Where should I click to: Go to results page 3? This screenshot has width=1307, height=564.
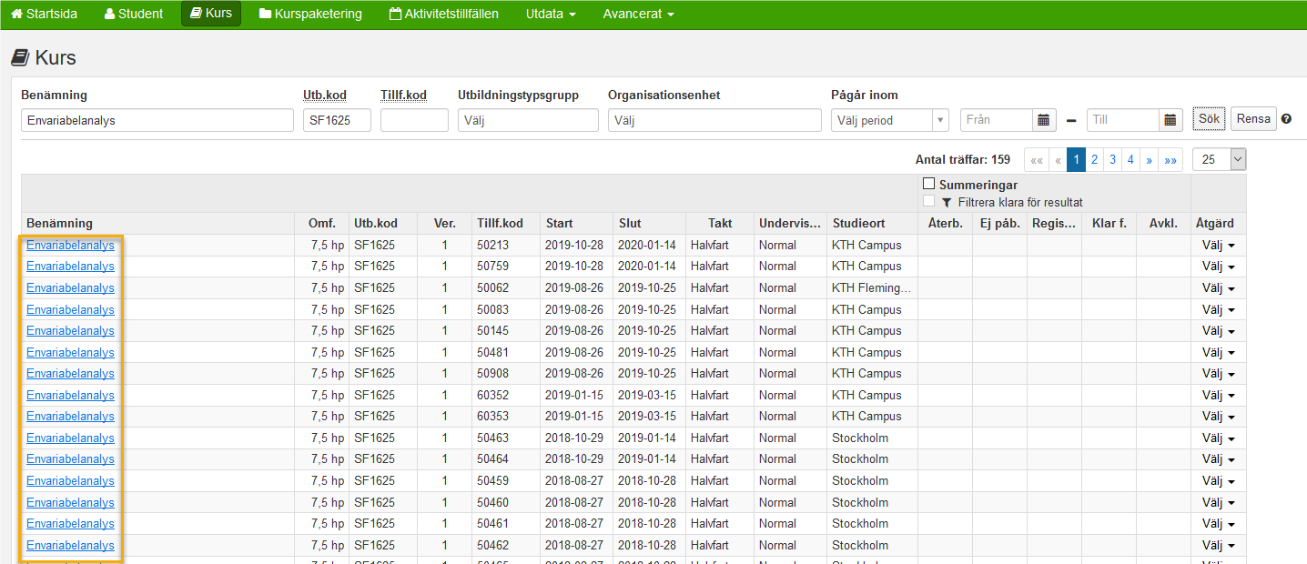1112,160
